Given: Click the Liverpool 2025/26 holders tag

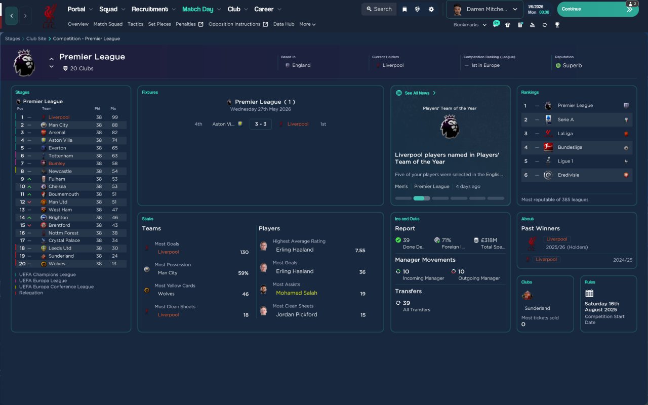Looking at the screenshot, I should click(x=557, y=239).
